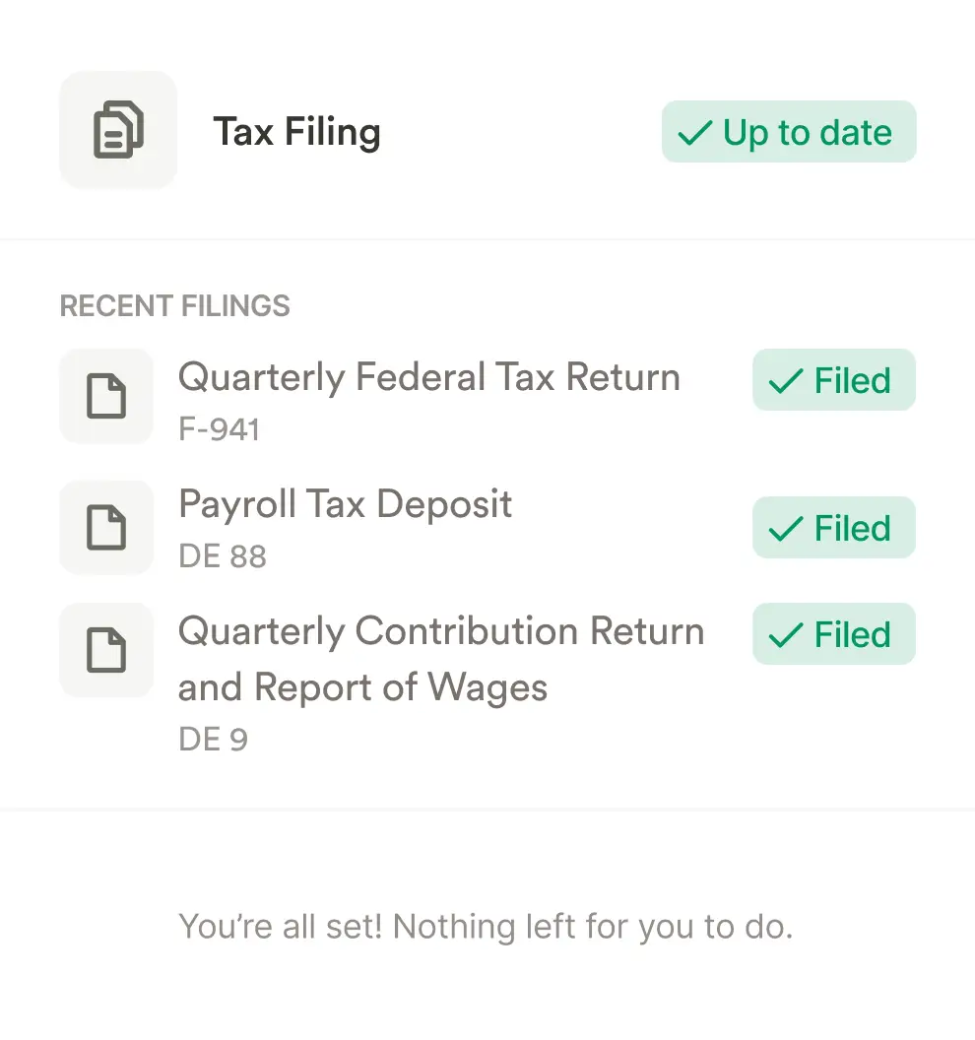Click the checkmark in Up to date badge

(x=695, y=132)
